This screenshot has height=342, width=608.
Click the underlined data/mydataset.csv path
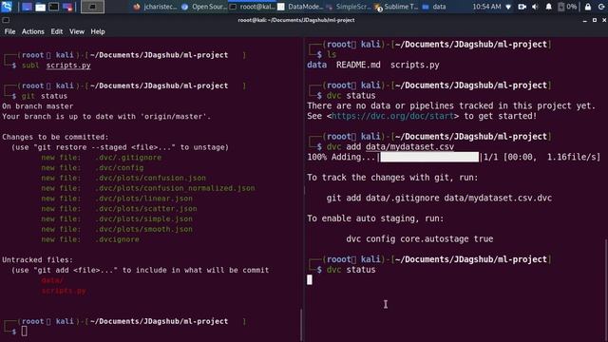409,146
